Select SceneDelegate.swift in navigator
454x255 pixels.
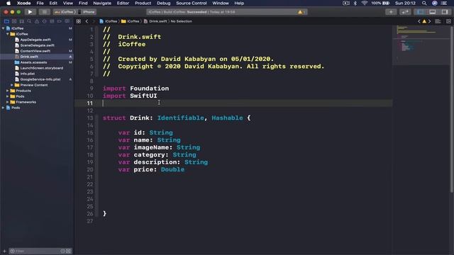point(37,45)
